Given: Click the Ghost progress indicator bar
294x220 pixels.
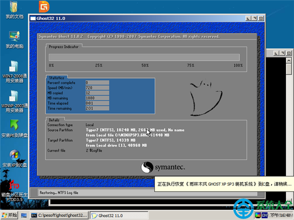Looking at the screenshot, I should point(144,57).
